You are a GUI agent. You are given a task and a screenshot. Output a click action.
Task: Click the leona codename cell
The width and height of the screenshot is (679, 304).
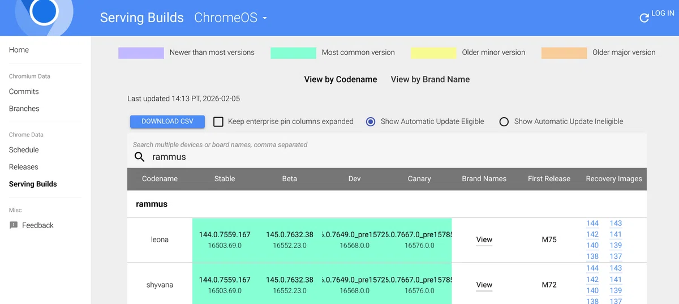point(160,239)
